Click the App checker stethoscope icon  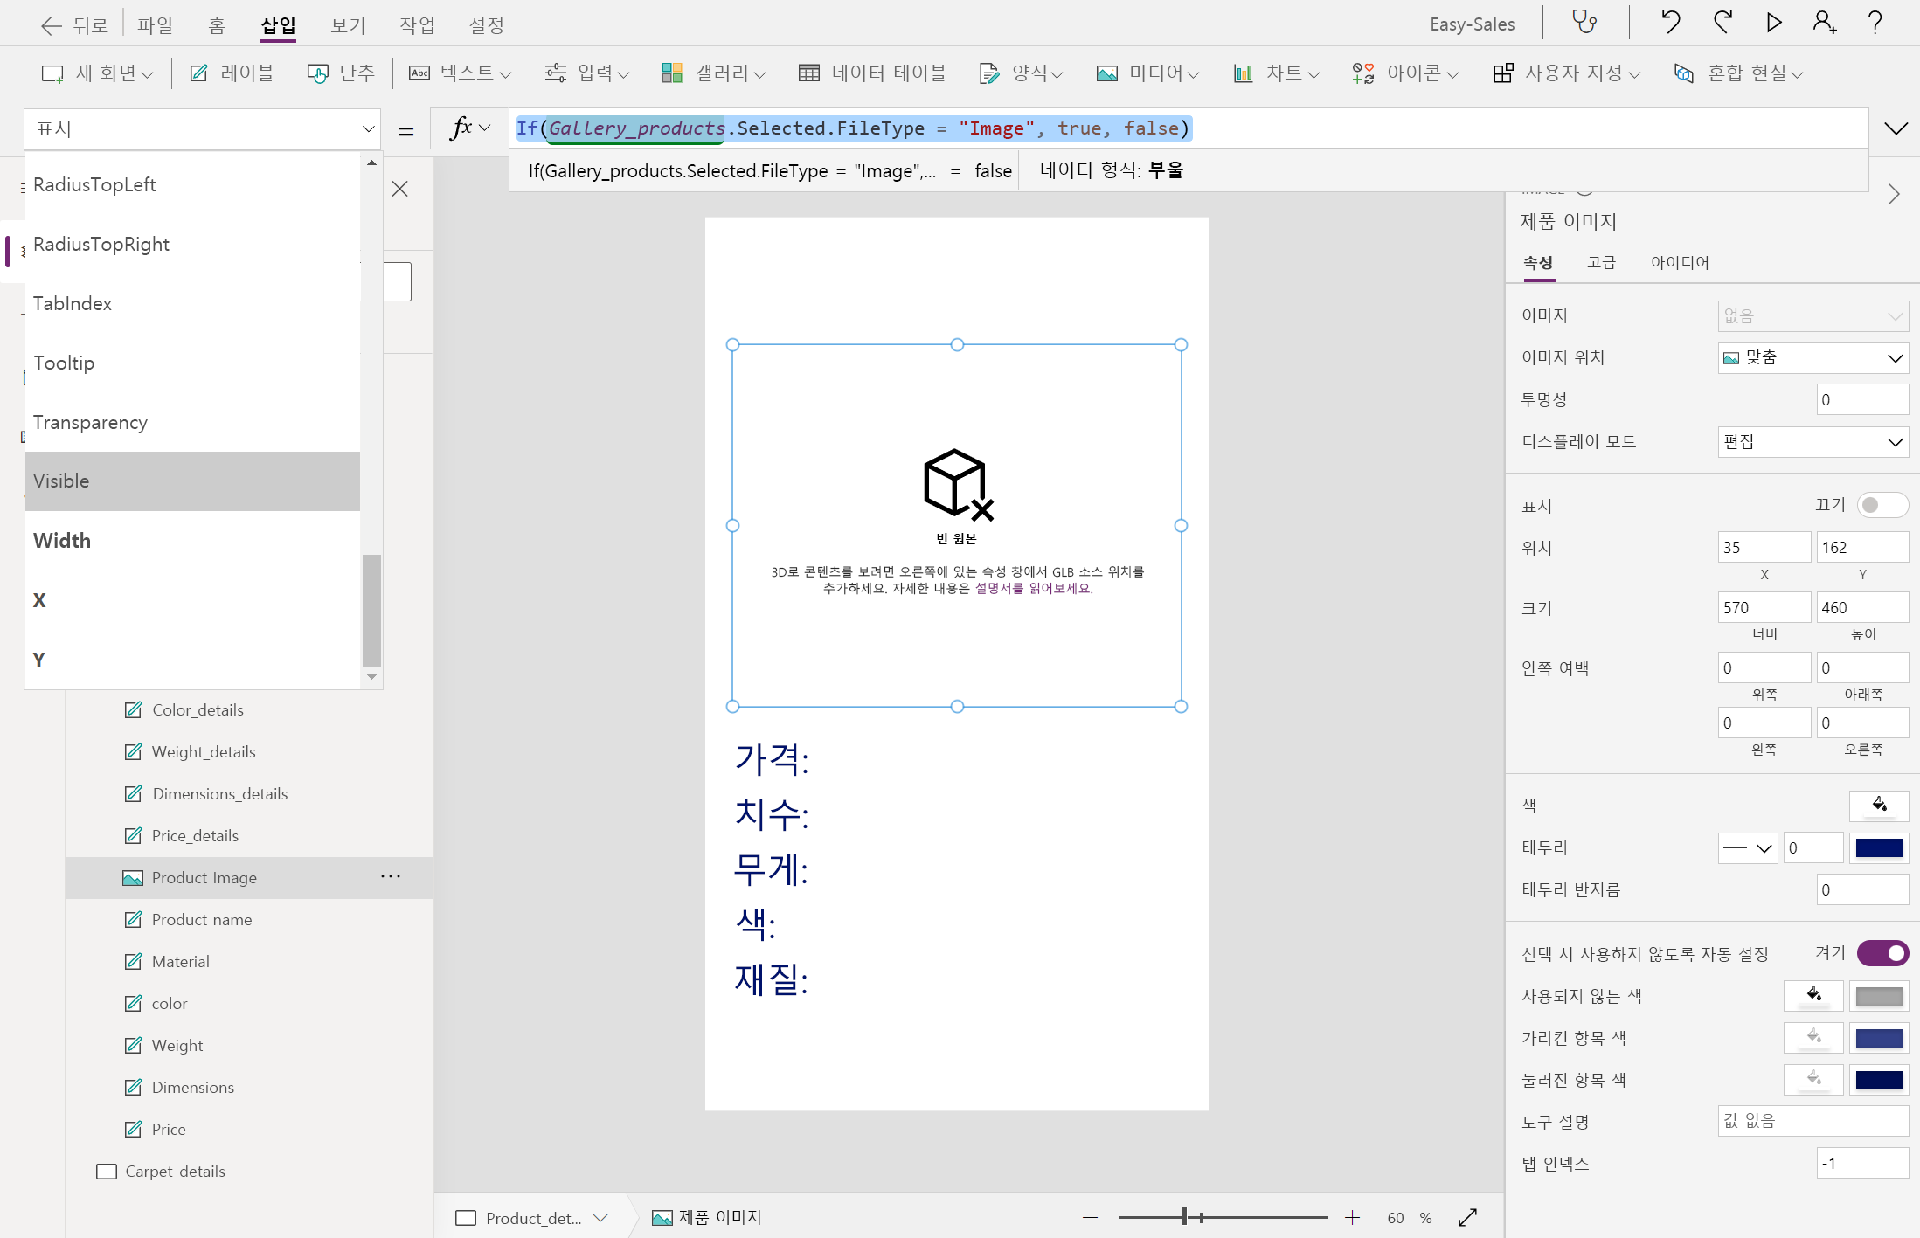click(1584, 22)
